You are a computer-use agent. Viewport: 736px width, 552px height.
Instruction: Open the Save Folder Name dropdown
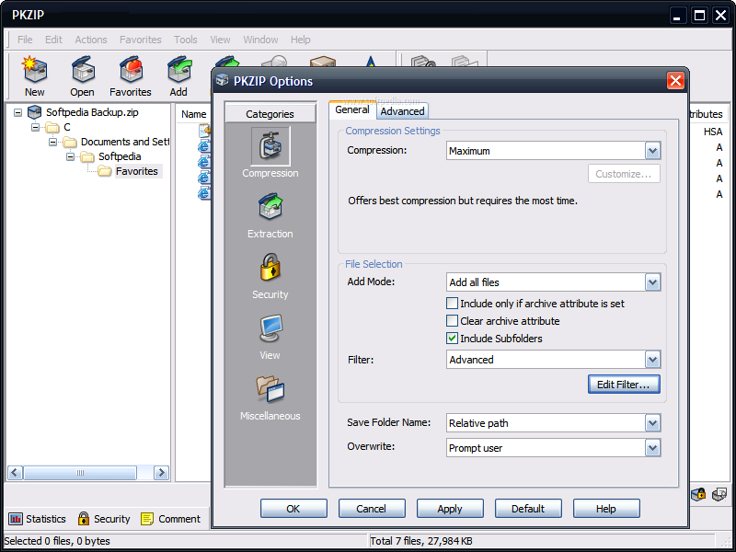652,423
